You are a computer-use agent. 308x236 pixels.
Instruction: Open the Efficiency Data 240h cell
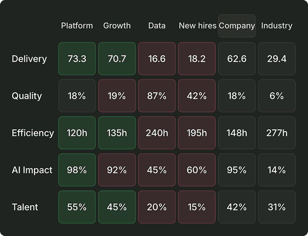pyautogui.click(x=157, y=133)
